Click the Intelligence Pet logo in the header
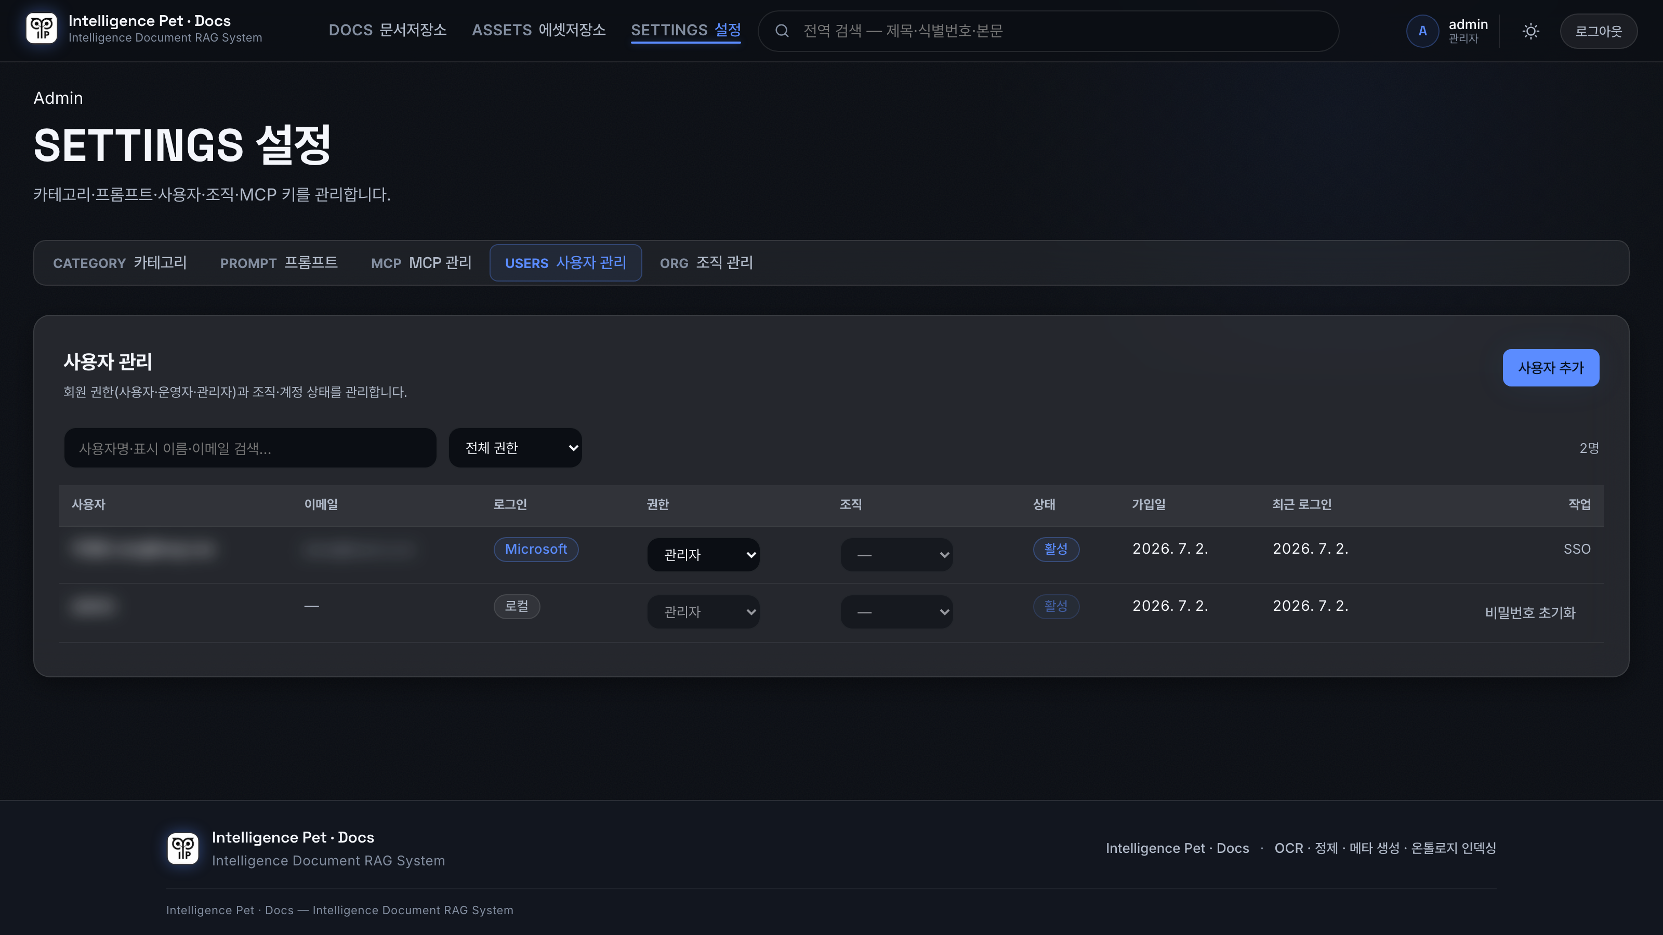 click(x=42, y=29)
